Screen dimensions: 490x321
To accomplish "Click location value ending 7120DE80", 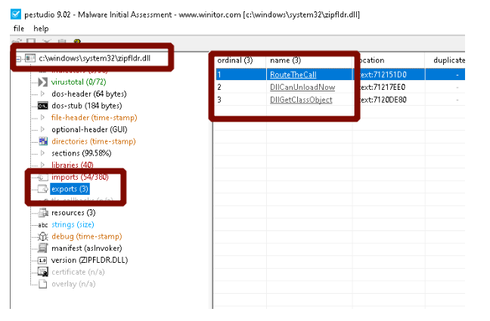I will tap(383, 100).
